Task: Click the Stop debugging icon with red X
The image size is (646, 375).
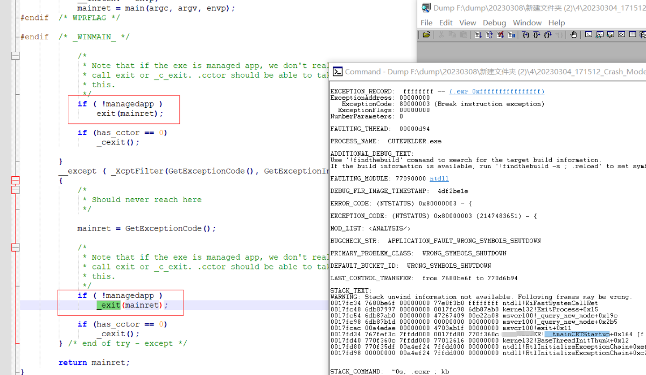Action: (501, 35)
